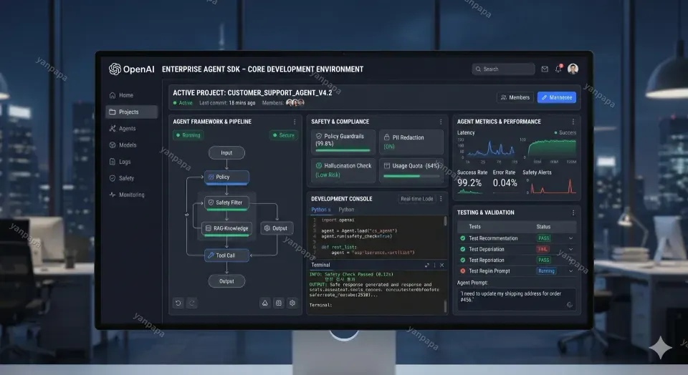Open Agent Framework & Pipeline options menu
688x375 pixels.
(295, 122)
